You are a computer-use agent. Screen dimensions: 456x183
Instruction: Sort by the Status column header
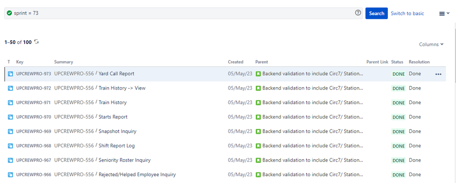point(397,62)
